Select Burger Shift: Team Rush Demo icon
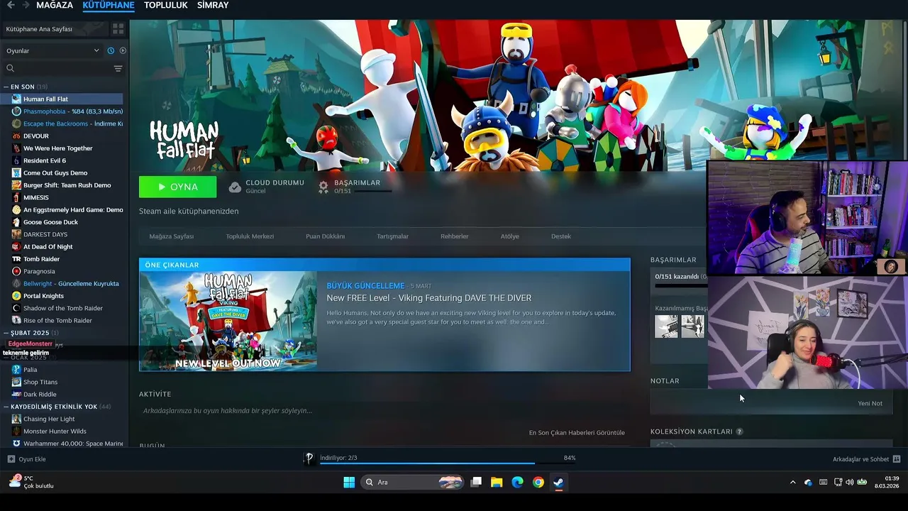908x511 pixels. click(x=16, y=185)
